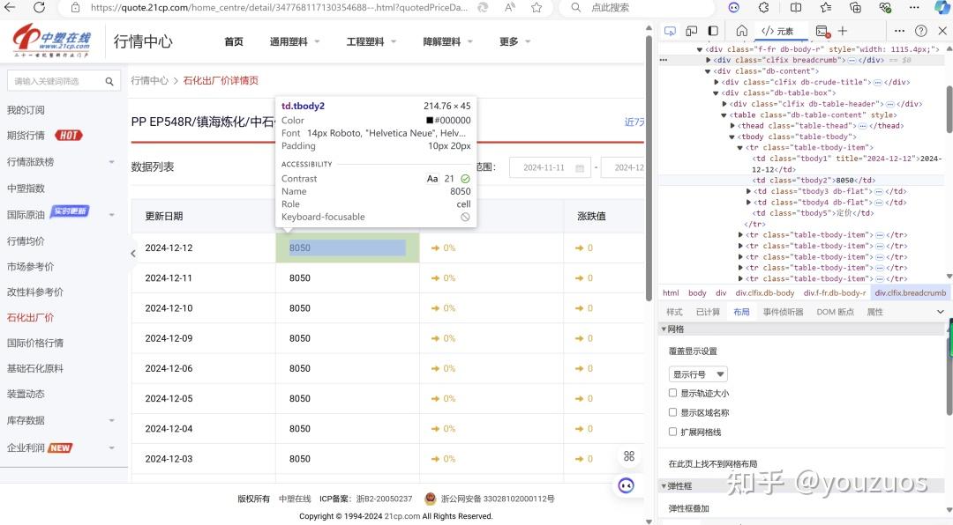953x525 pixels.
Task: Open the floating grid shortcut icon
Action: [x=629, y=455]
